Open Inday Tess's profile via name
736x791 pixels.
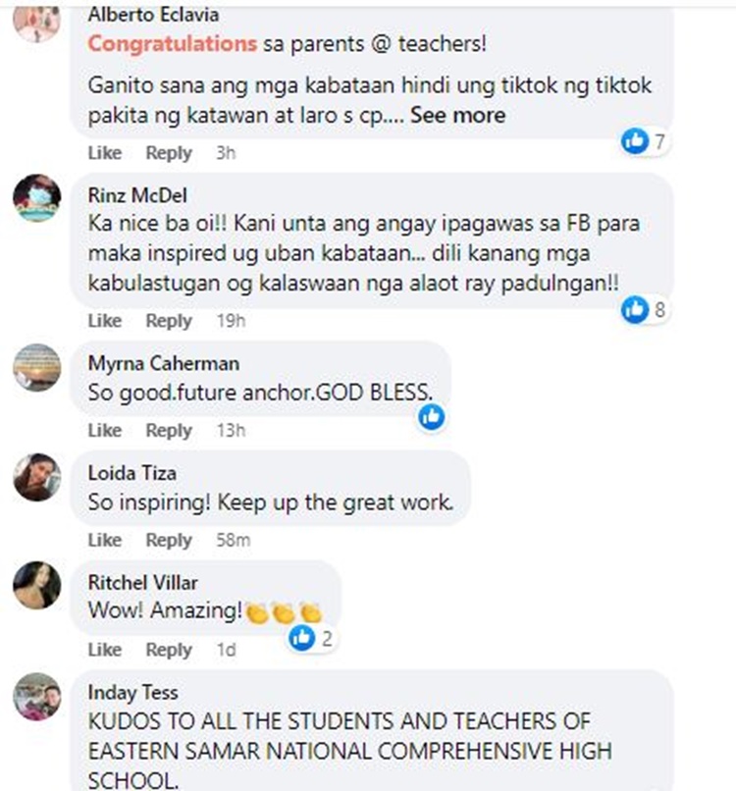(x=133, y=693)
